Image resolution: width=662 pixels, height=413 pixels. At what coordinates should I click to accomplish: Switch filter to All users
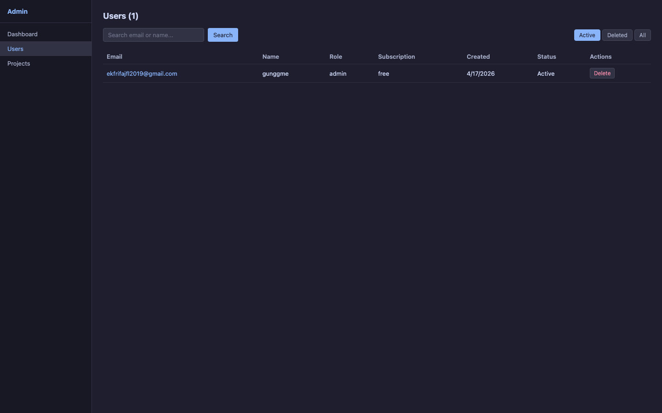point(642,35)
